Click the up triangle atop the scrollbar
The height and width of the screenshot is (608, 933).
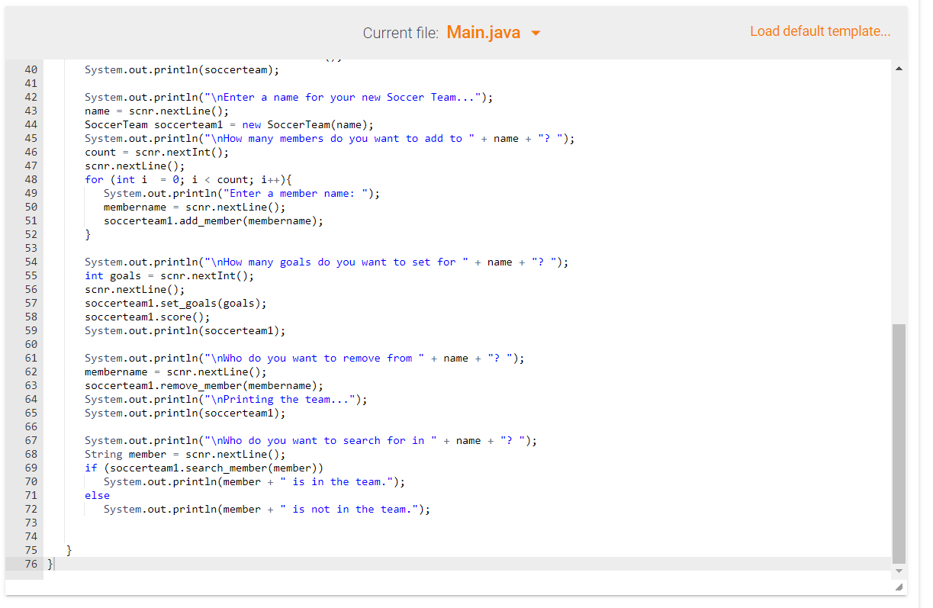pos(898,67)
